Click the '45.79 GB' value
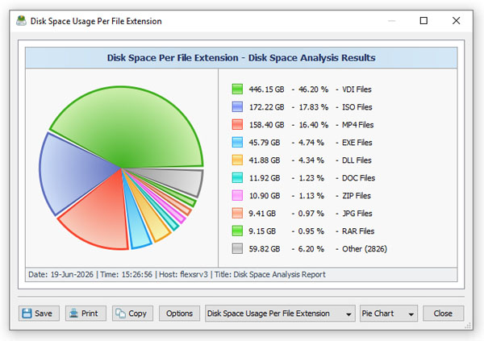The width and height of the screenshot is (484, 341). pos(265,143)
